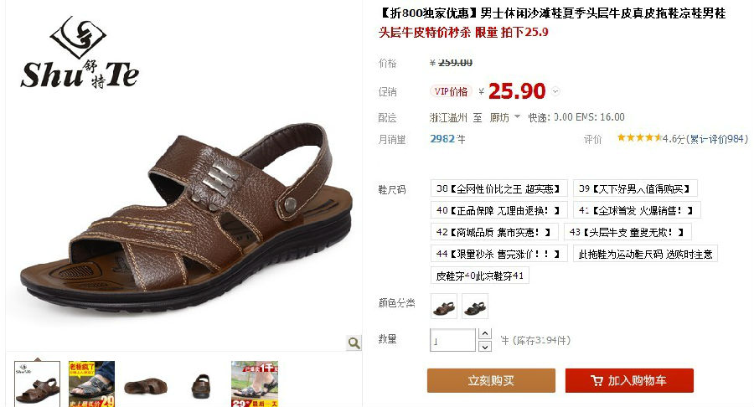Increase quantity with the up arrow

pos(485,333)
